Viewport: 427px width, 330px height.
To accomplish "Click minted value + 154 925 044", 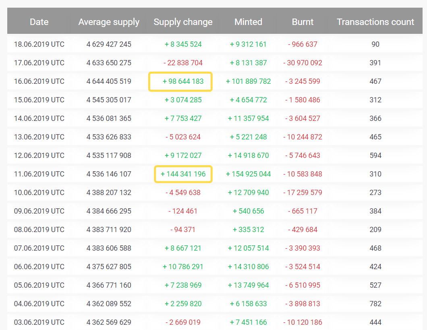I will pyautogui.click(x=249, y=174).
